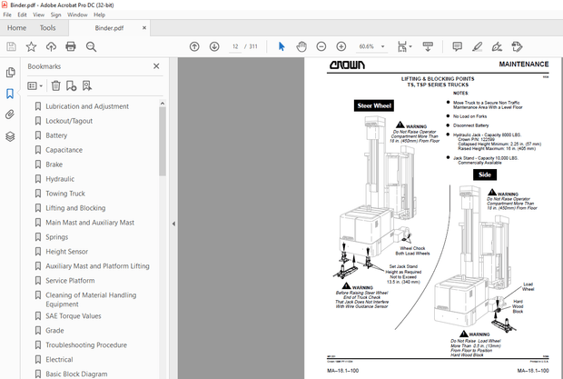Image resolution: width=563 pixels, height=379 pixels.
Task: Jump to the Springs bookmark
Action: tap(56, 237)
